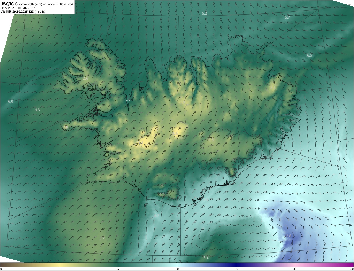Image resolution: width=354 pixels, height=271 pixels.
Task: Click the 2.6 value over the Westfjords
Action: pyautogui.click(x=85, y=78)
